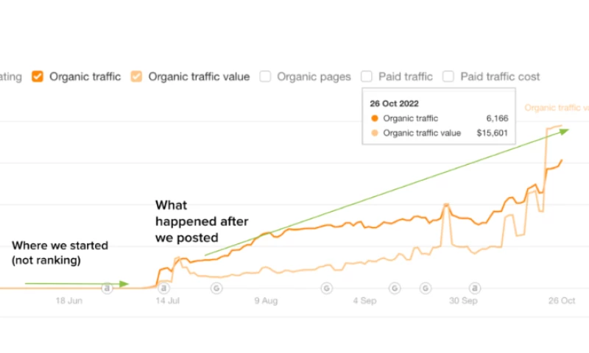Uncheck the Organic traffic checkbox
Viewport: 589px width, 353px height.
tap(38, 76)
